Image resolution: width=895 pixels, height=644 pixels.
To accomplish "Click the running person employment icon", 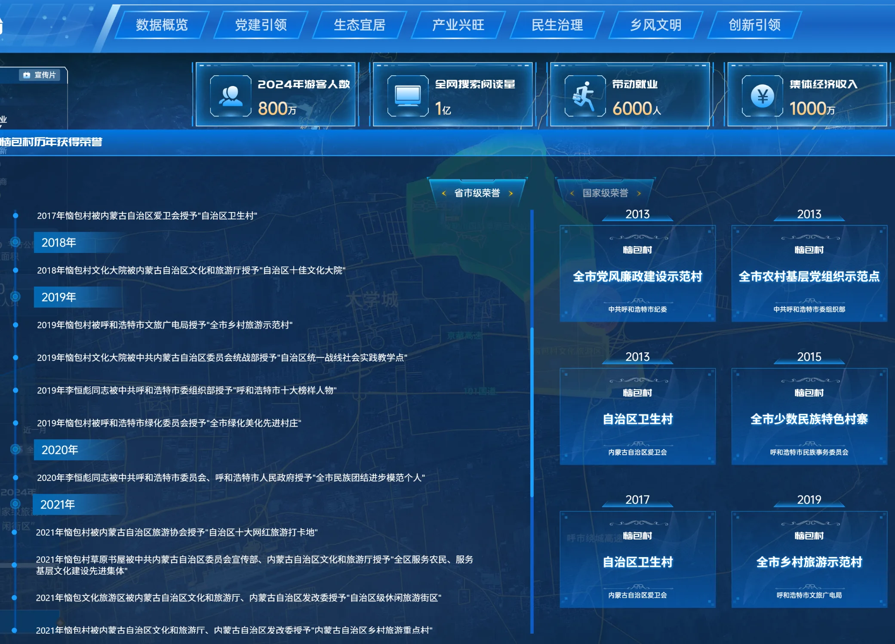I will click(x=584, y=96).
